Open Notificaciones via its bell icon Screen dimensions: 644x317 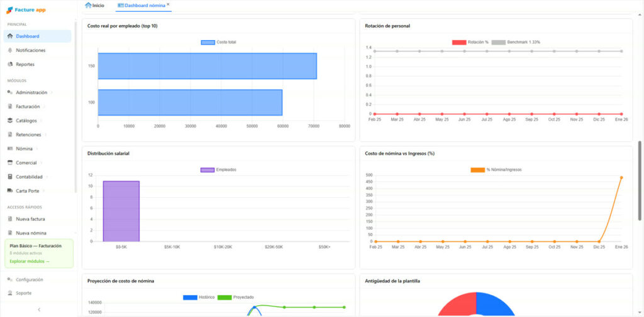10,50
